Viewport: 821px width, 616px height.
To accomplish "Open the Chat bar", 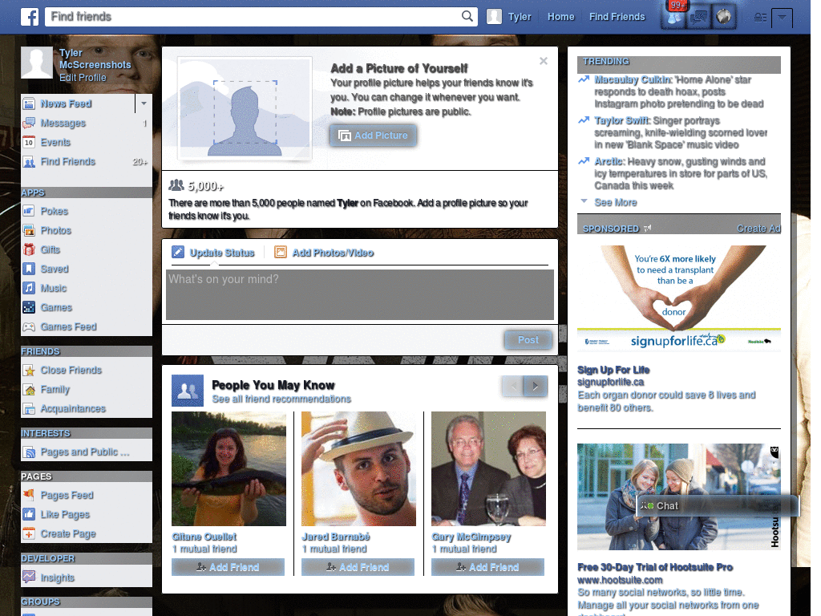I will (718, 506).
